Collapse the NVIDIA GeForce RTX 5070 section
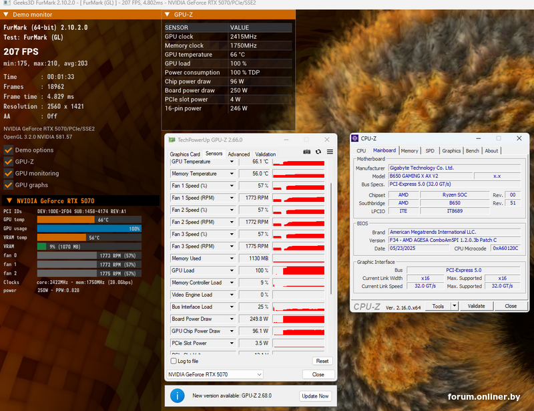The image size is (534, 411). pos(9,200)
